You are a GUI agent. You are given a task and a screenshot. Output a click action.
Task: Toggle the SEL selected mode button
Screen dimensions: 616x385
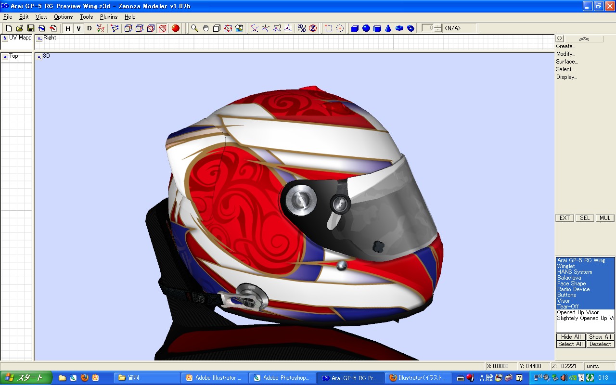pos(585,218)
